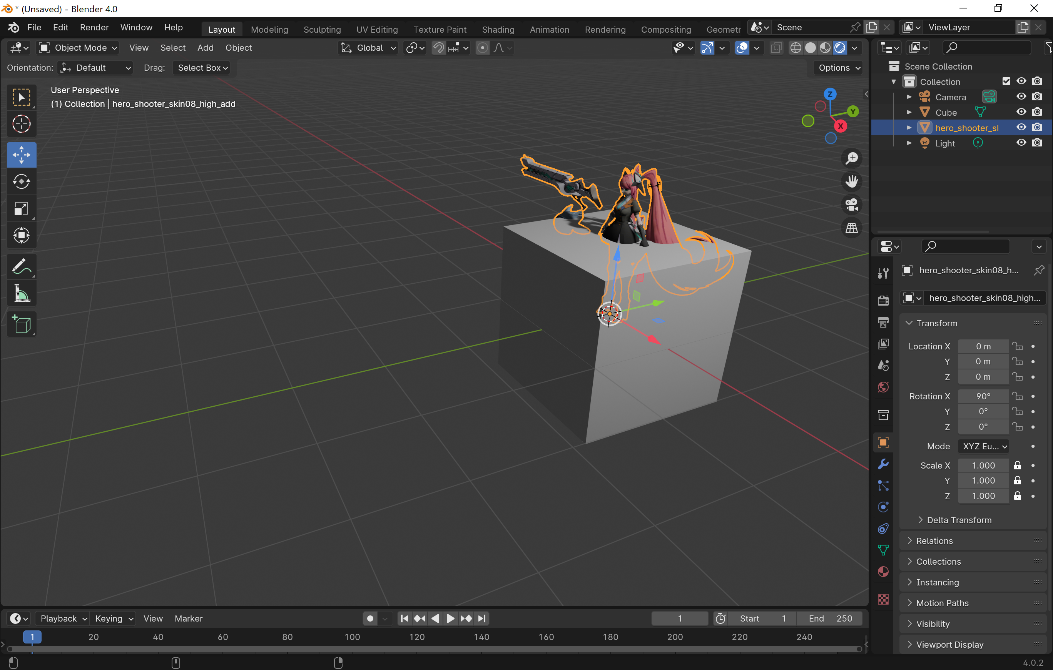Hide Camera in viewport via eye icon

(1021, 96)
